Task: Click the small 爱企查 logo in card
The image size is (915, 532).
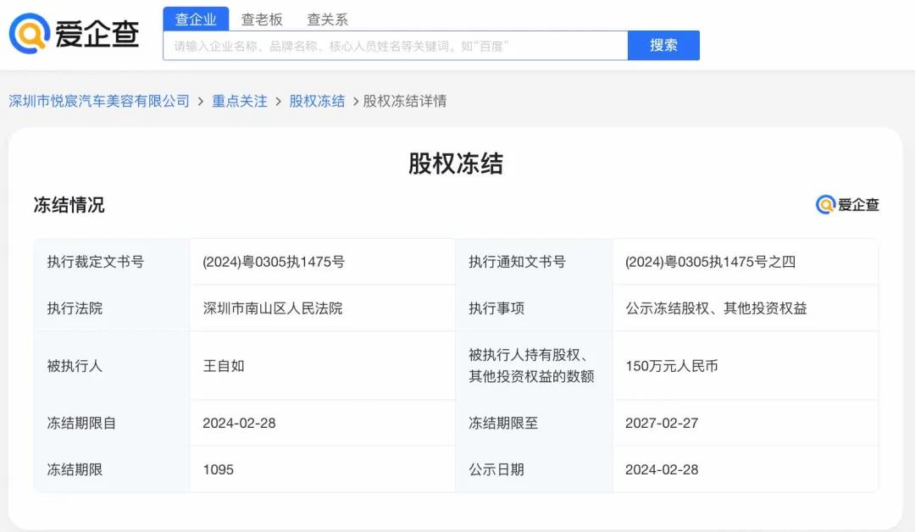Action: tap(847, 205)
